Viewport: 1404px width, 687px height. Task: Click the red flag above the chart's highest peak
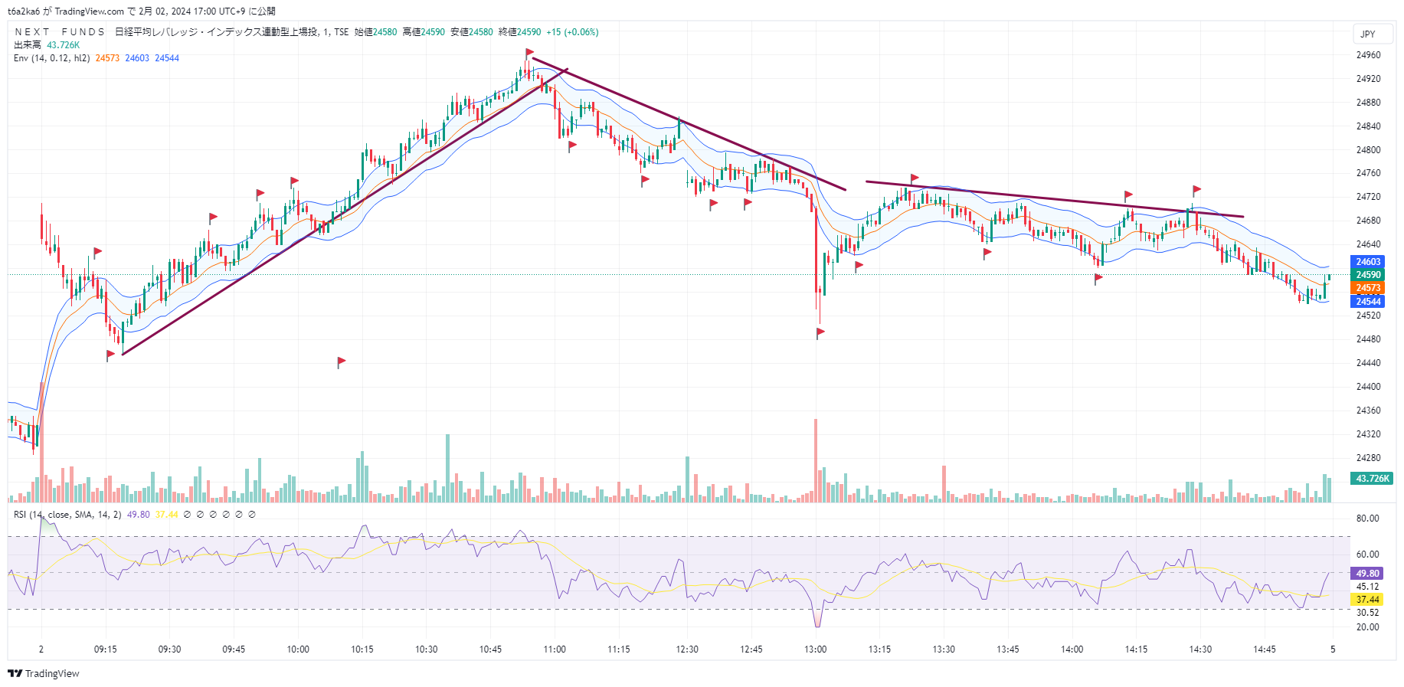[x=529, y=53]
